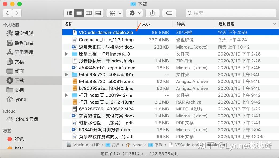This screenshot has height=158, width=279.
Task: Toggle the current list view button
Action: [x=79, y=13]
